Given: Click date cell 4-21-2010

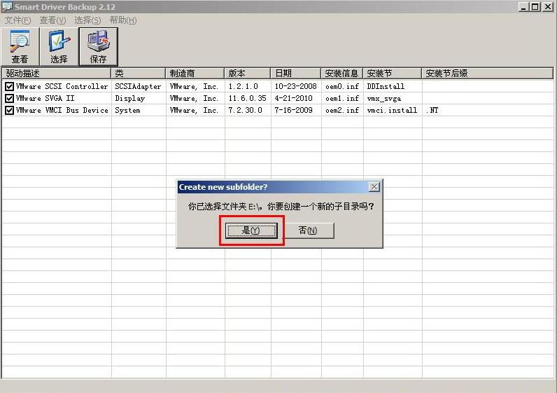Looking at the screenshot, I should tap(293, 99).
